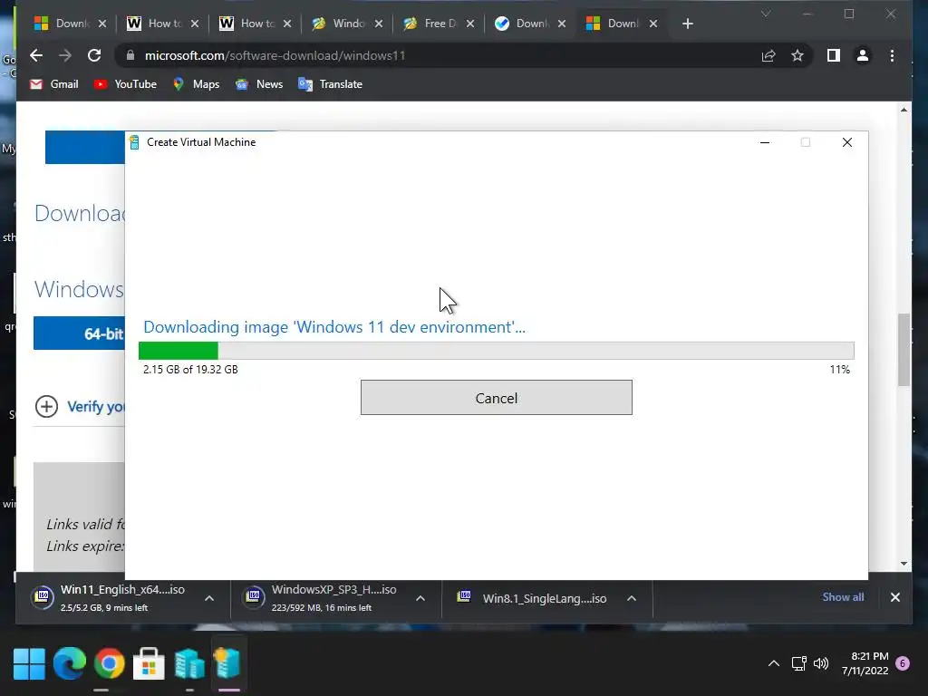Viewport: 928px width, 696px height.
Task: Switch to the Free D tab
Action: 431,24
